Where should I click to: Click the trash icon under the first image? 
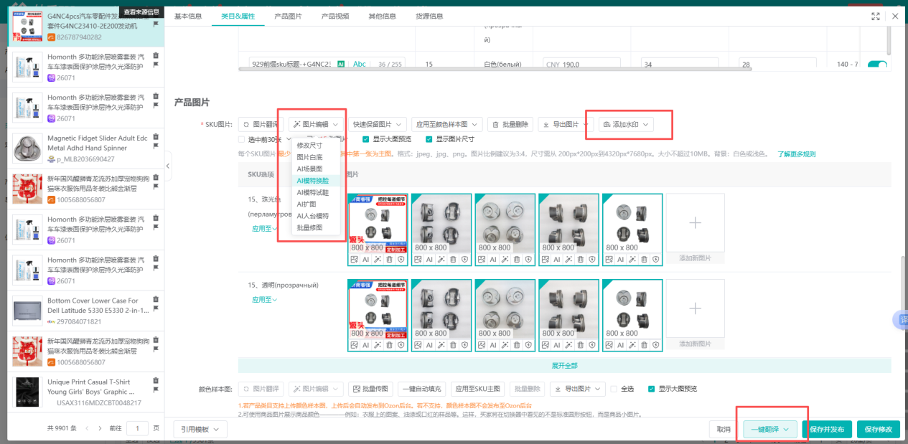point(388,258)
